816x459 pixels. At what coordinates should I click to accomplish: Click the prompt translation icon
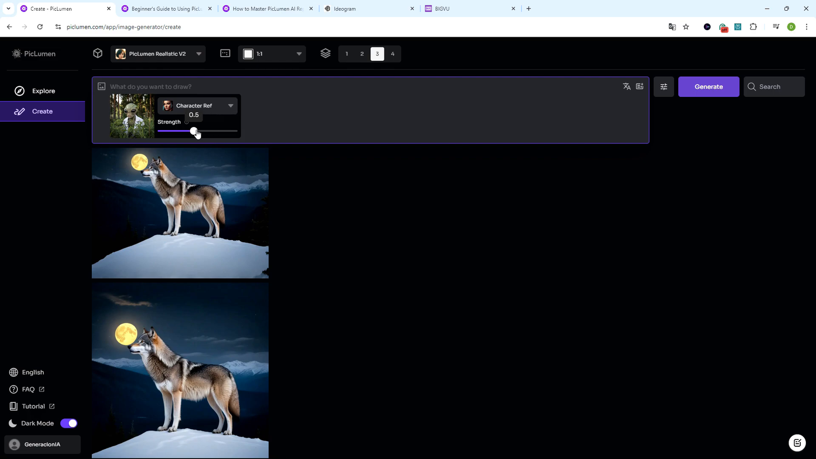tap(627, 86)
